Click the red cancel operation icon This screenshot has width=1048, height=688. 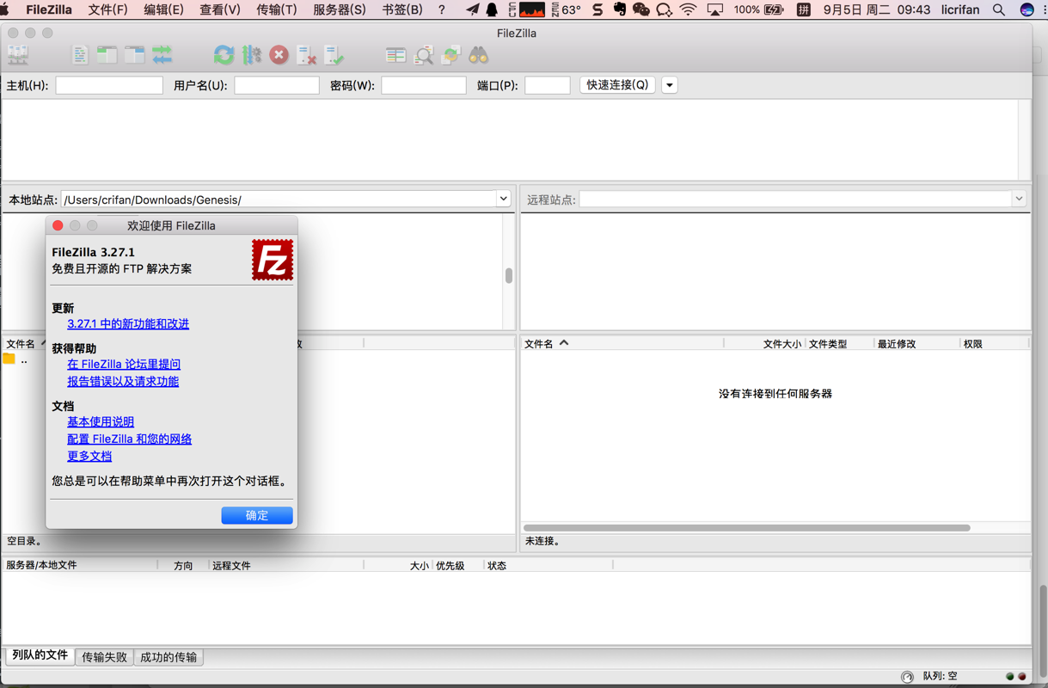[x=279, y=55]
